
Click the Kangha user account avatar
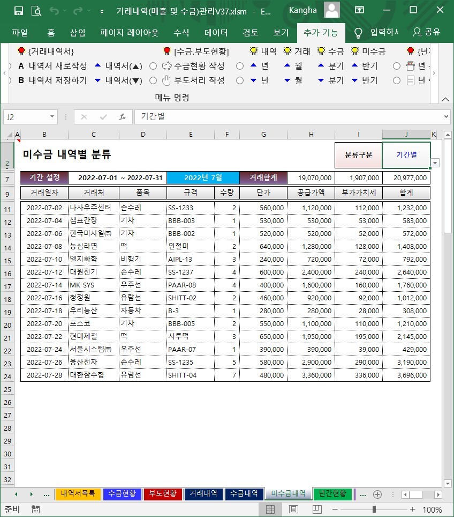(331, 10)
